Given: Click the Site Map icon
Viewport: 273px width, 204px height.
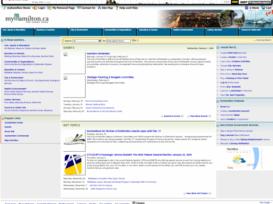Looking at the screenshot, I should [x=99, y=8].
